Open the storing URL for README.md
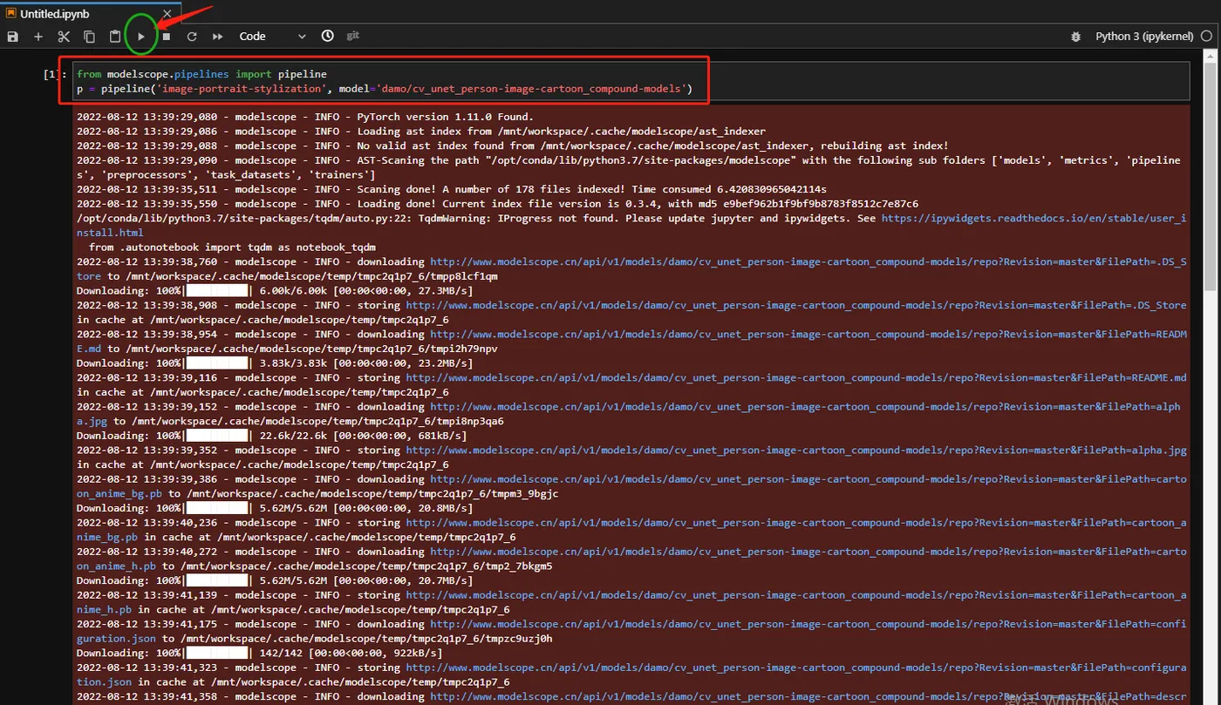 click(x=796, y=377)
